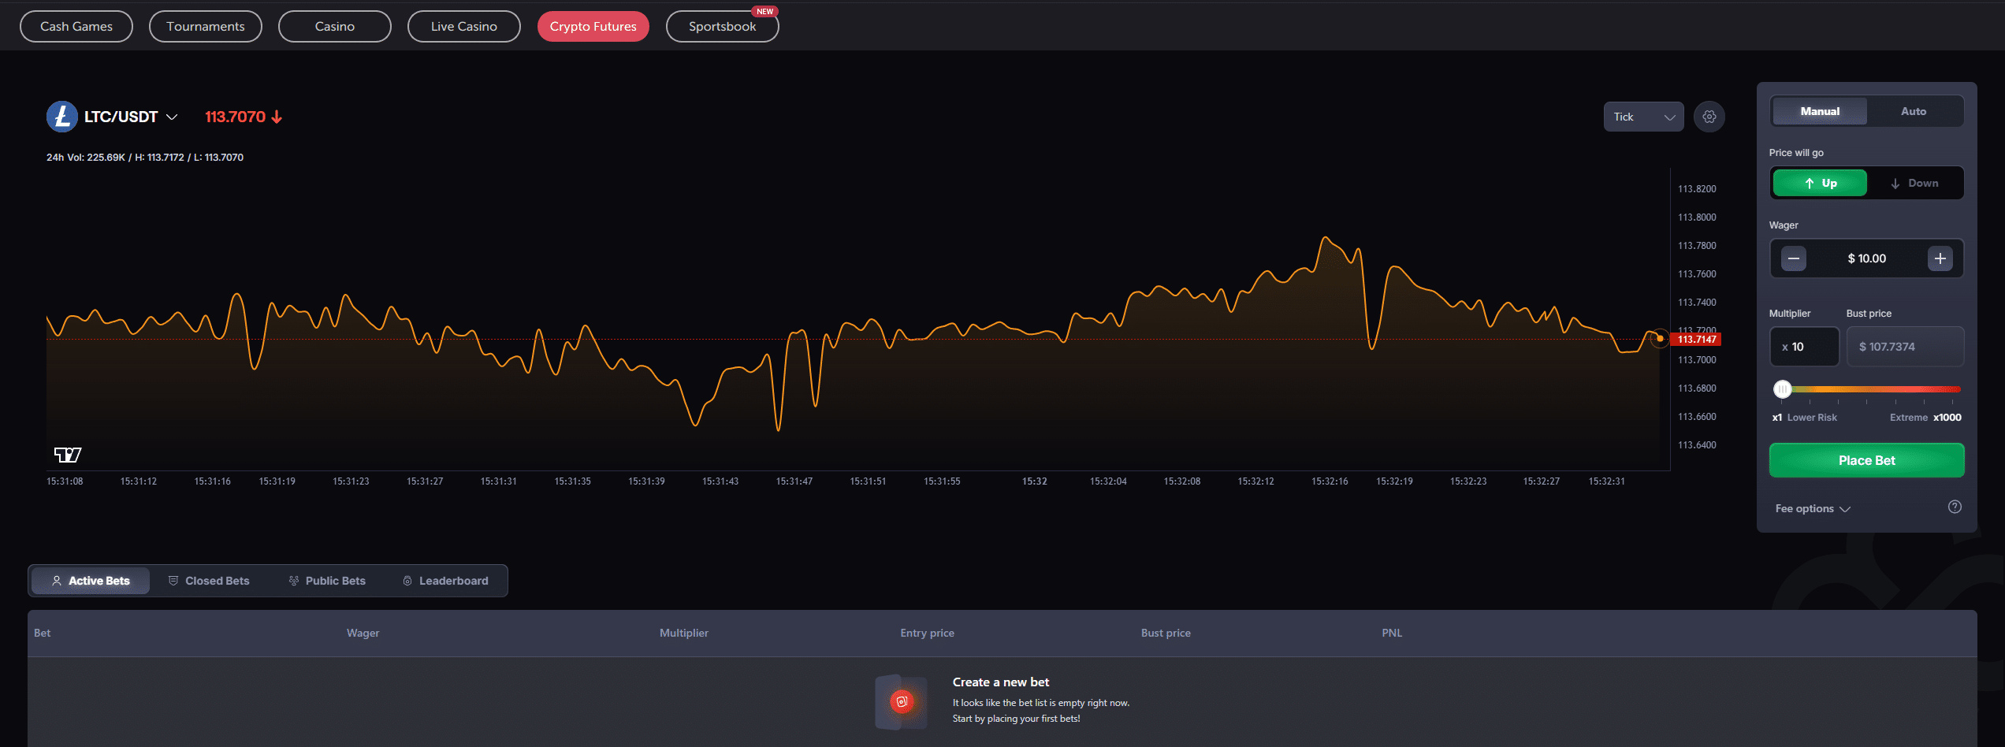Open chart settings gear icon
This screenshot has width=2005, height=747.
[x=1709, y=117]
